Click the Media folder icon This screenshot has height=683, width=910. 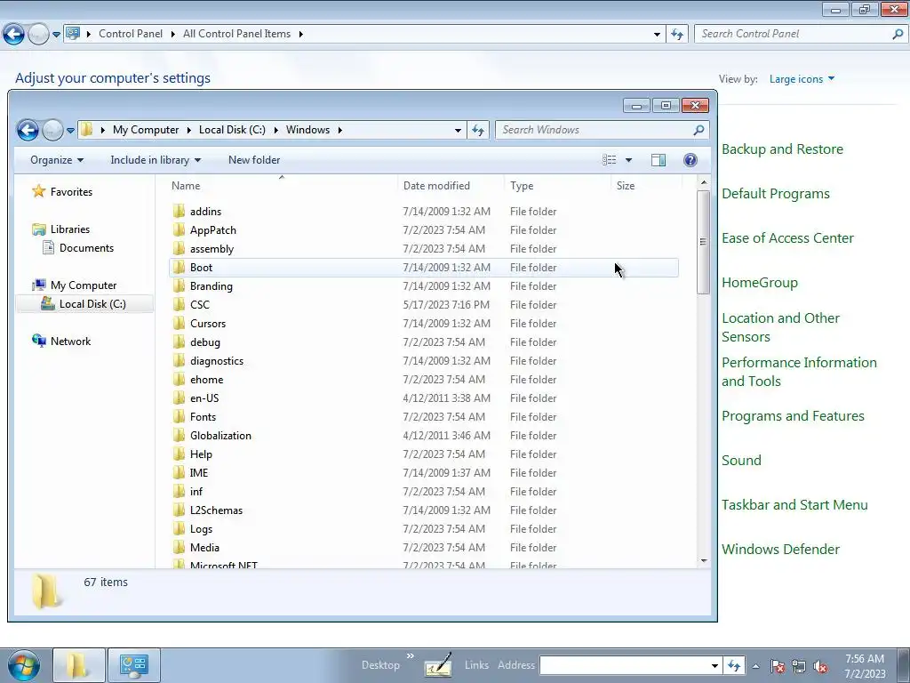pyautogui.click(x=179, y=547)
